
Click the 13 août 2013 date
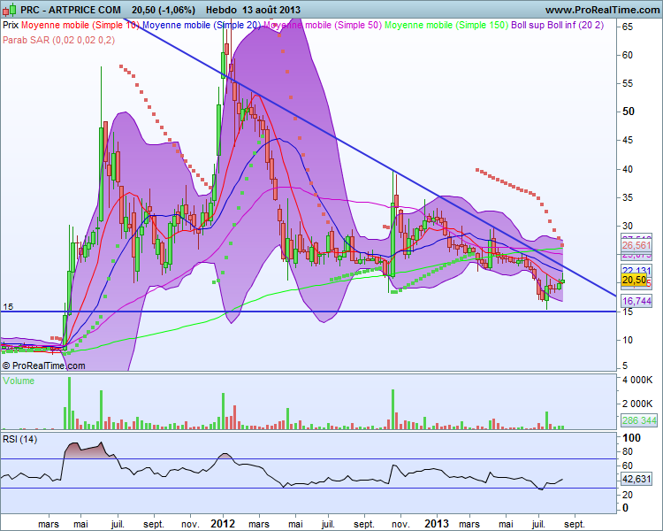pyautogui.click(x=271, y=10)
